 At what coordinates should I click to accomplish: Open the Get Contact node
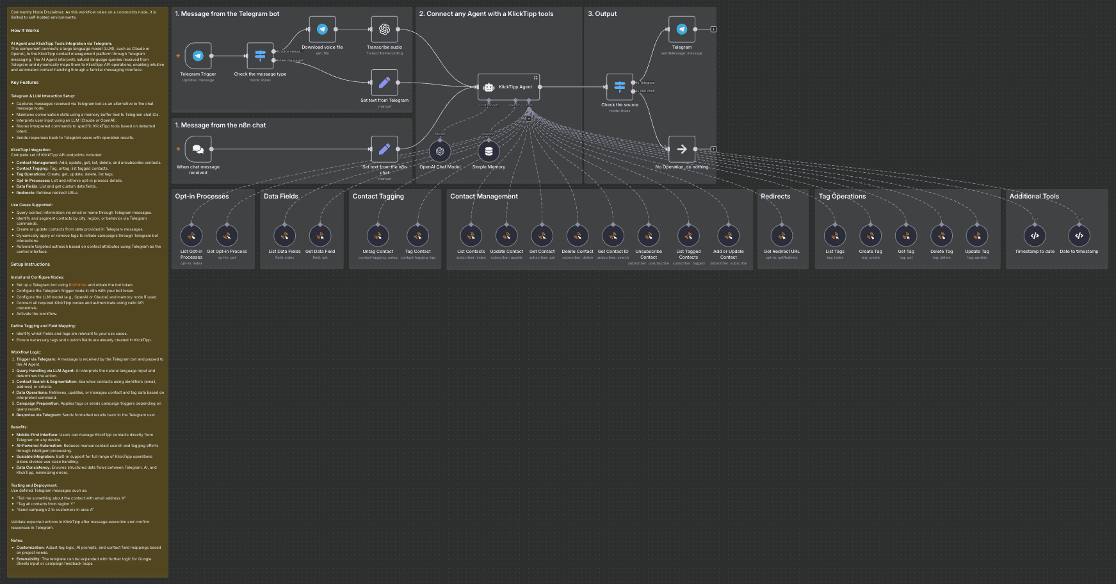point(542,236)
